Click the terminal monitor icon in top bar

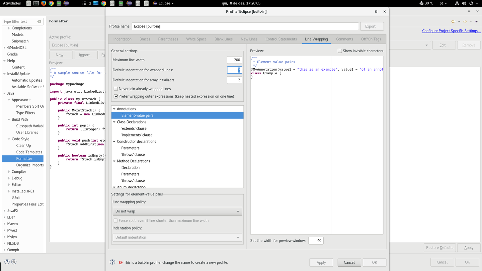click(36, 3)
